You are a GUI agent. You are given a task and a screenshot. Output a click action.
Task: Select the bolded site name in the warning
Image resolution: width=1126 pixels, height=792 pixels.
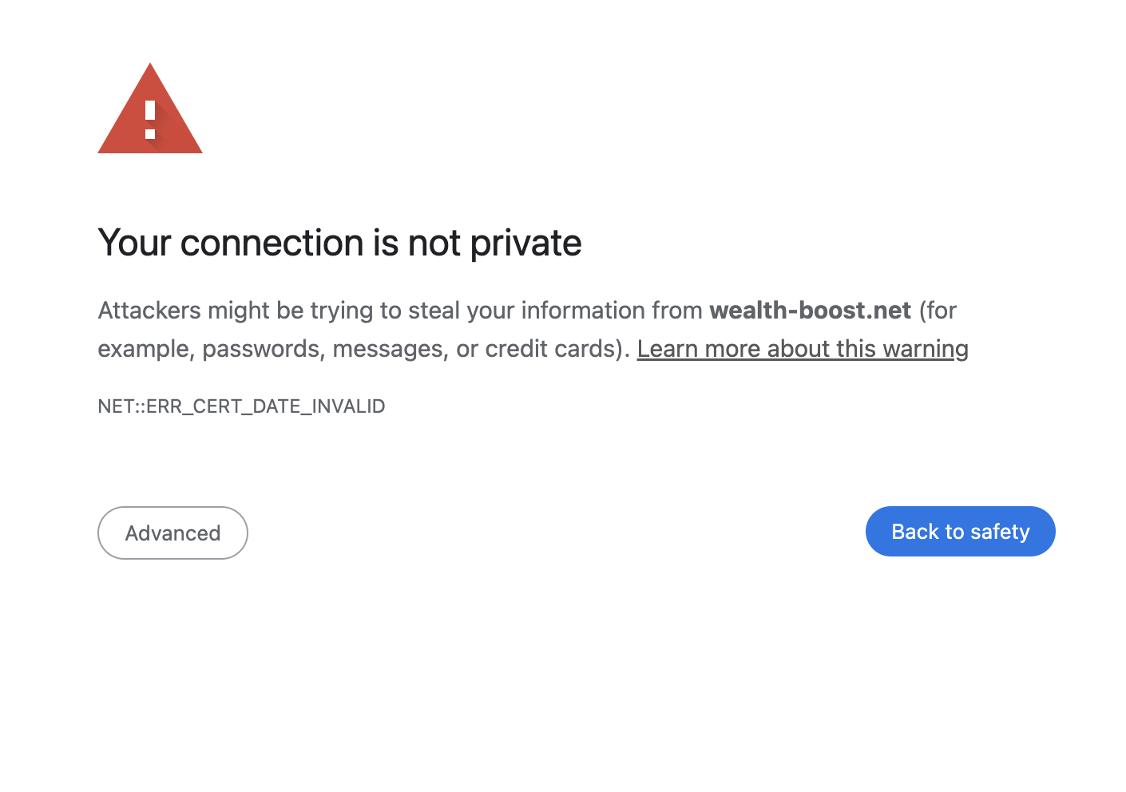click(x=811, y=311)
